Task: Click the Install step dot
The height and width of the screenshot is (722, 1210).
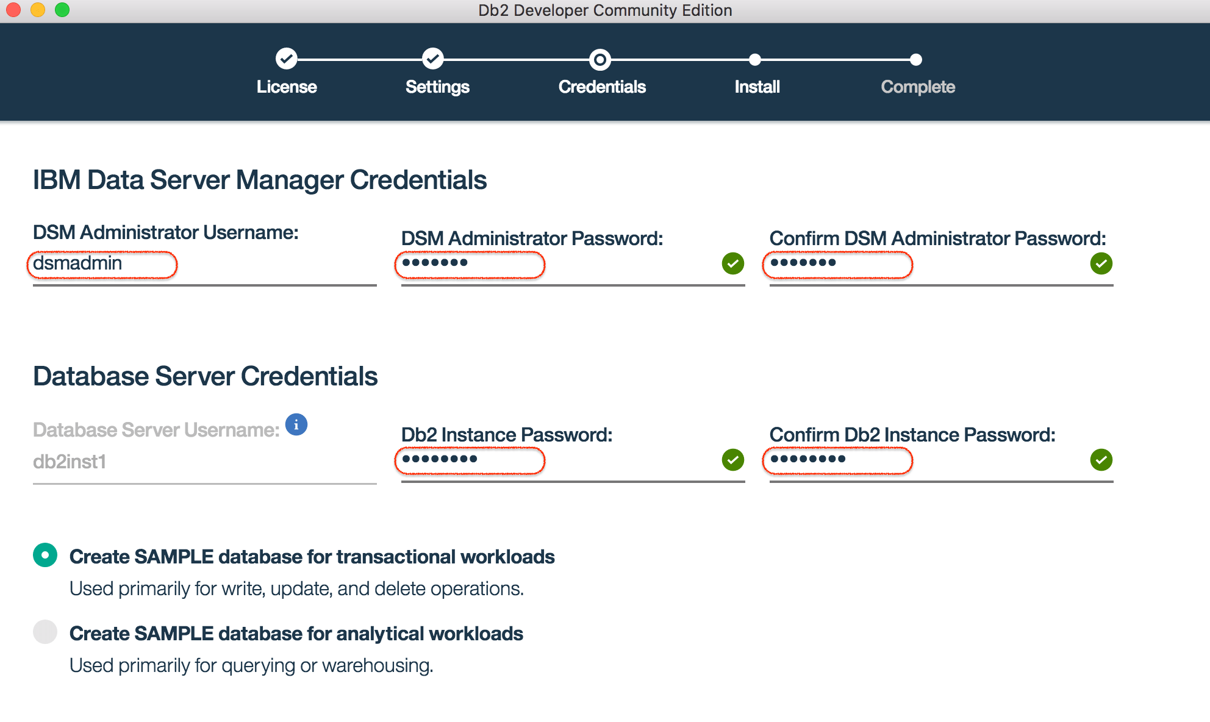Action: [755, 60]
